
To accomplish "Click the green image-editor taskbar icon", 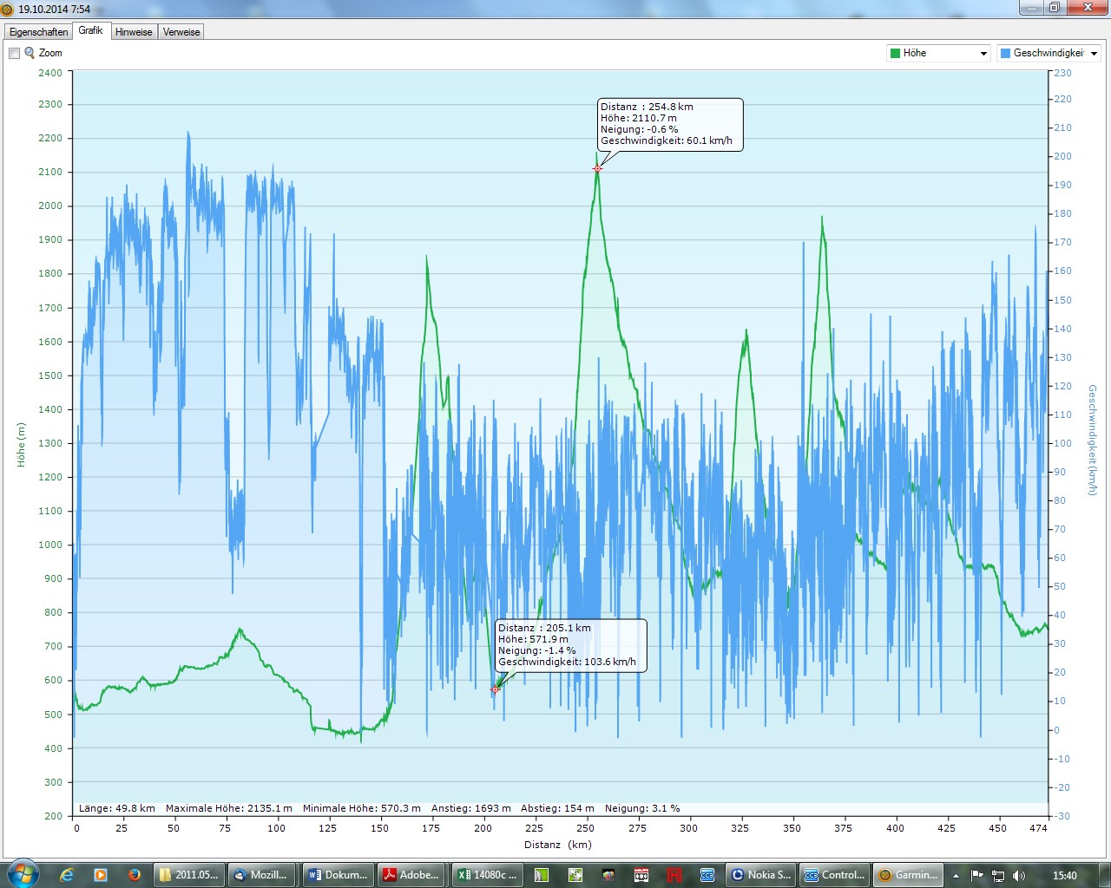I will (575, 875).
